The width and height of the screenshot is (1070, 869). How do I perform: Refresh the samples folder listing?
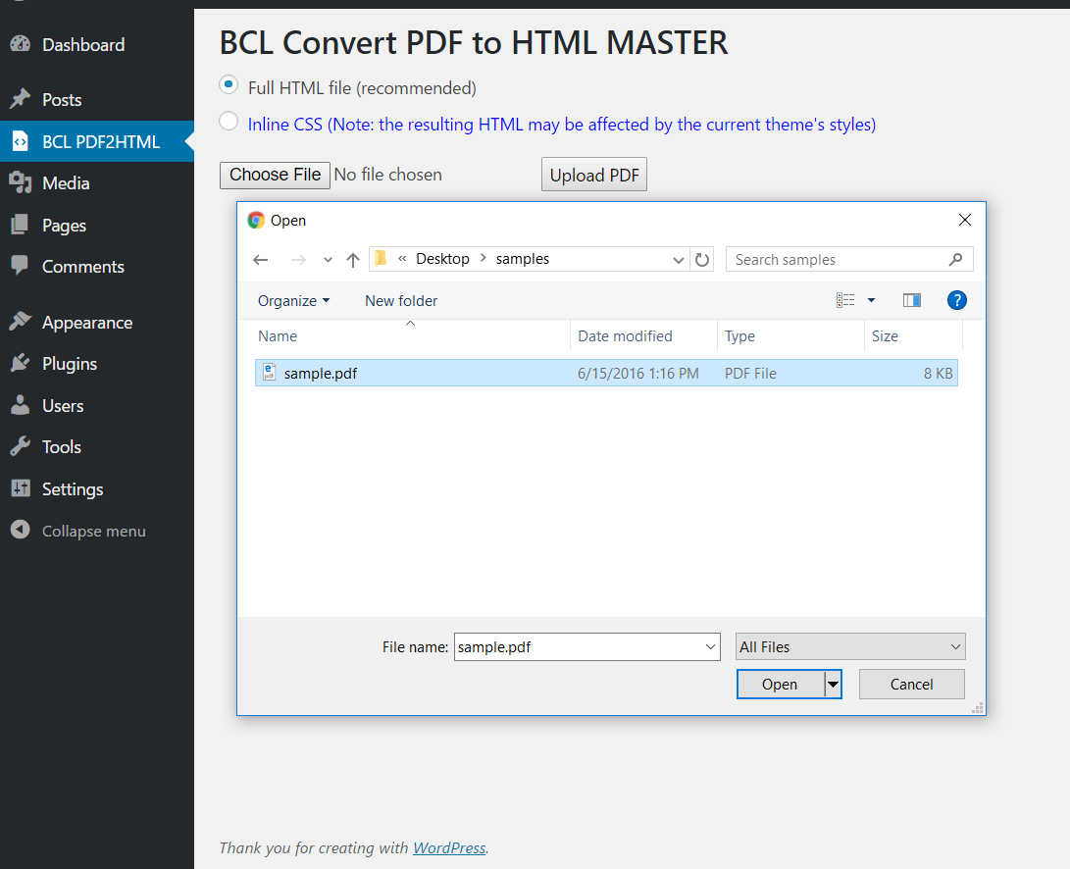click(702, 260)
